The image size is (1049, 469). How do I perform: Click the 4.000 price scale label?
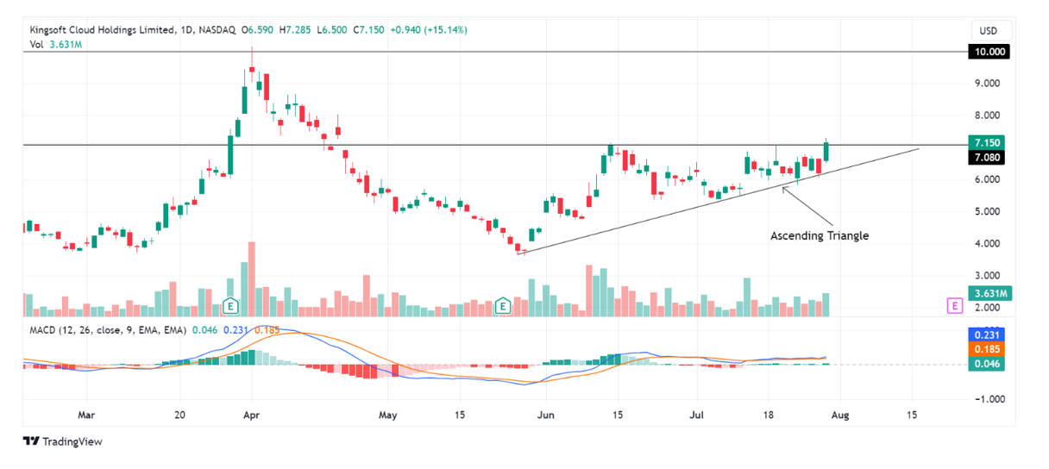[x=987, y=244]
